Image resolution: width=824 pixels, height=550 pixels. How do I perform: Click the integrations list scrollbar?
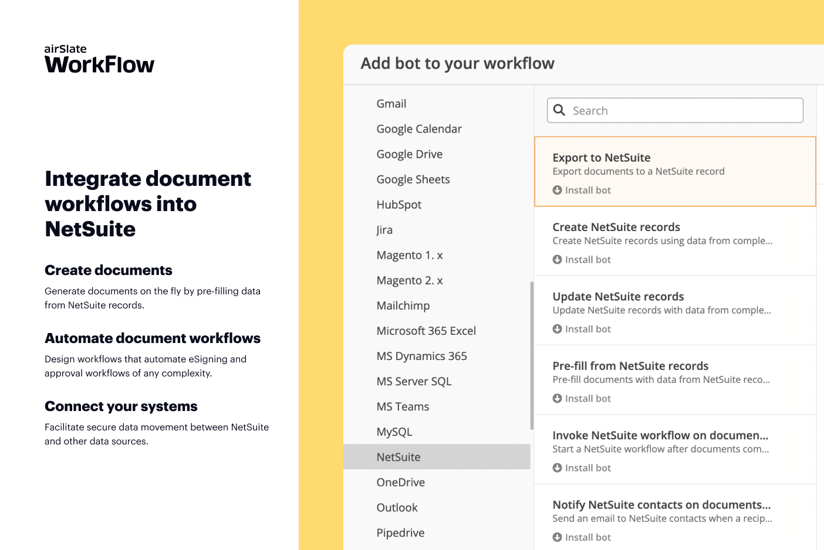pyautogui.click(x=532, y=355)
